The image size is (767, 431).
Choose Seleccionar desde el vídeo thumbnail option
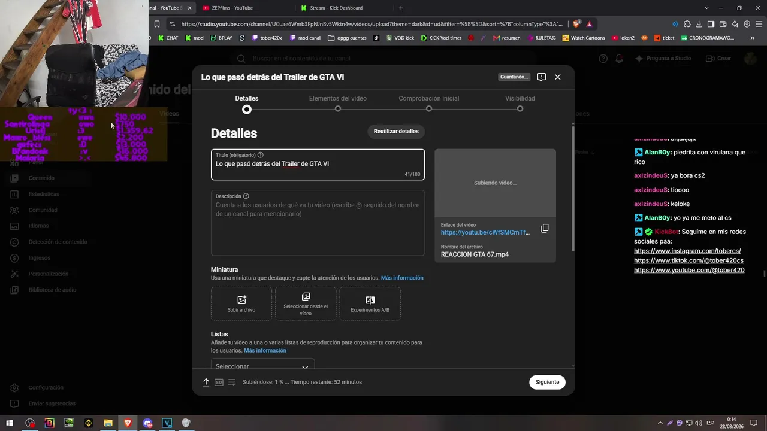(306, 303)
